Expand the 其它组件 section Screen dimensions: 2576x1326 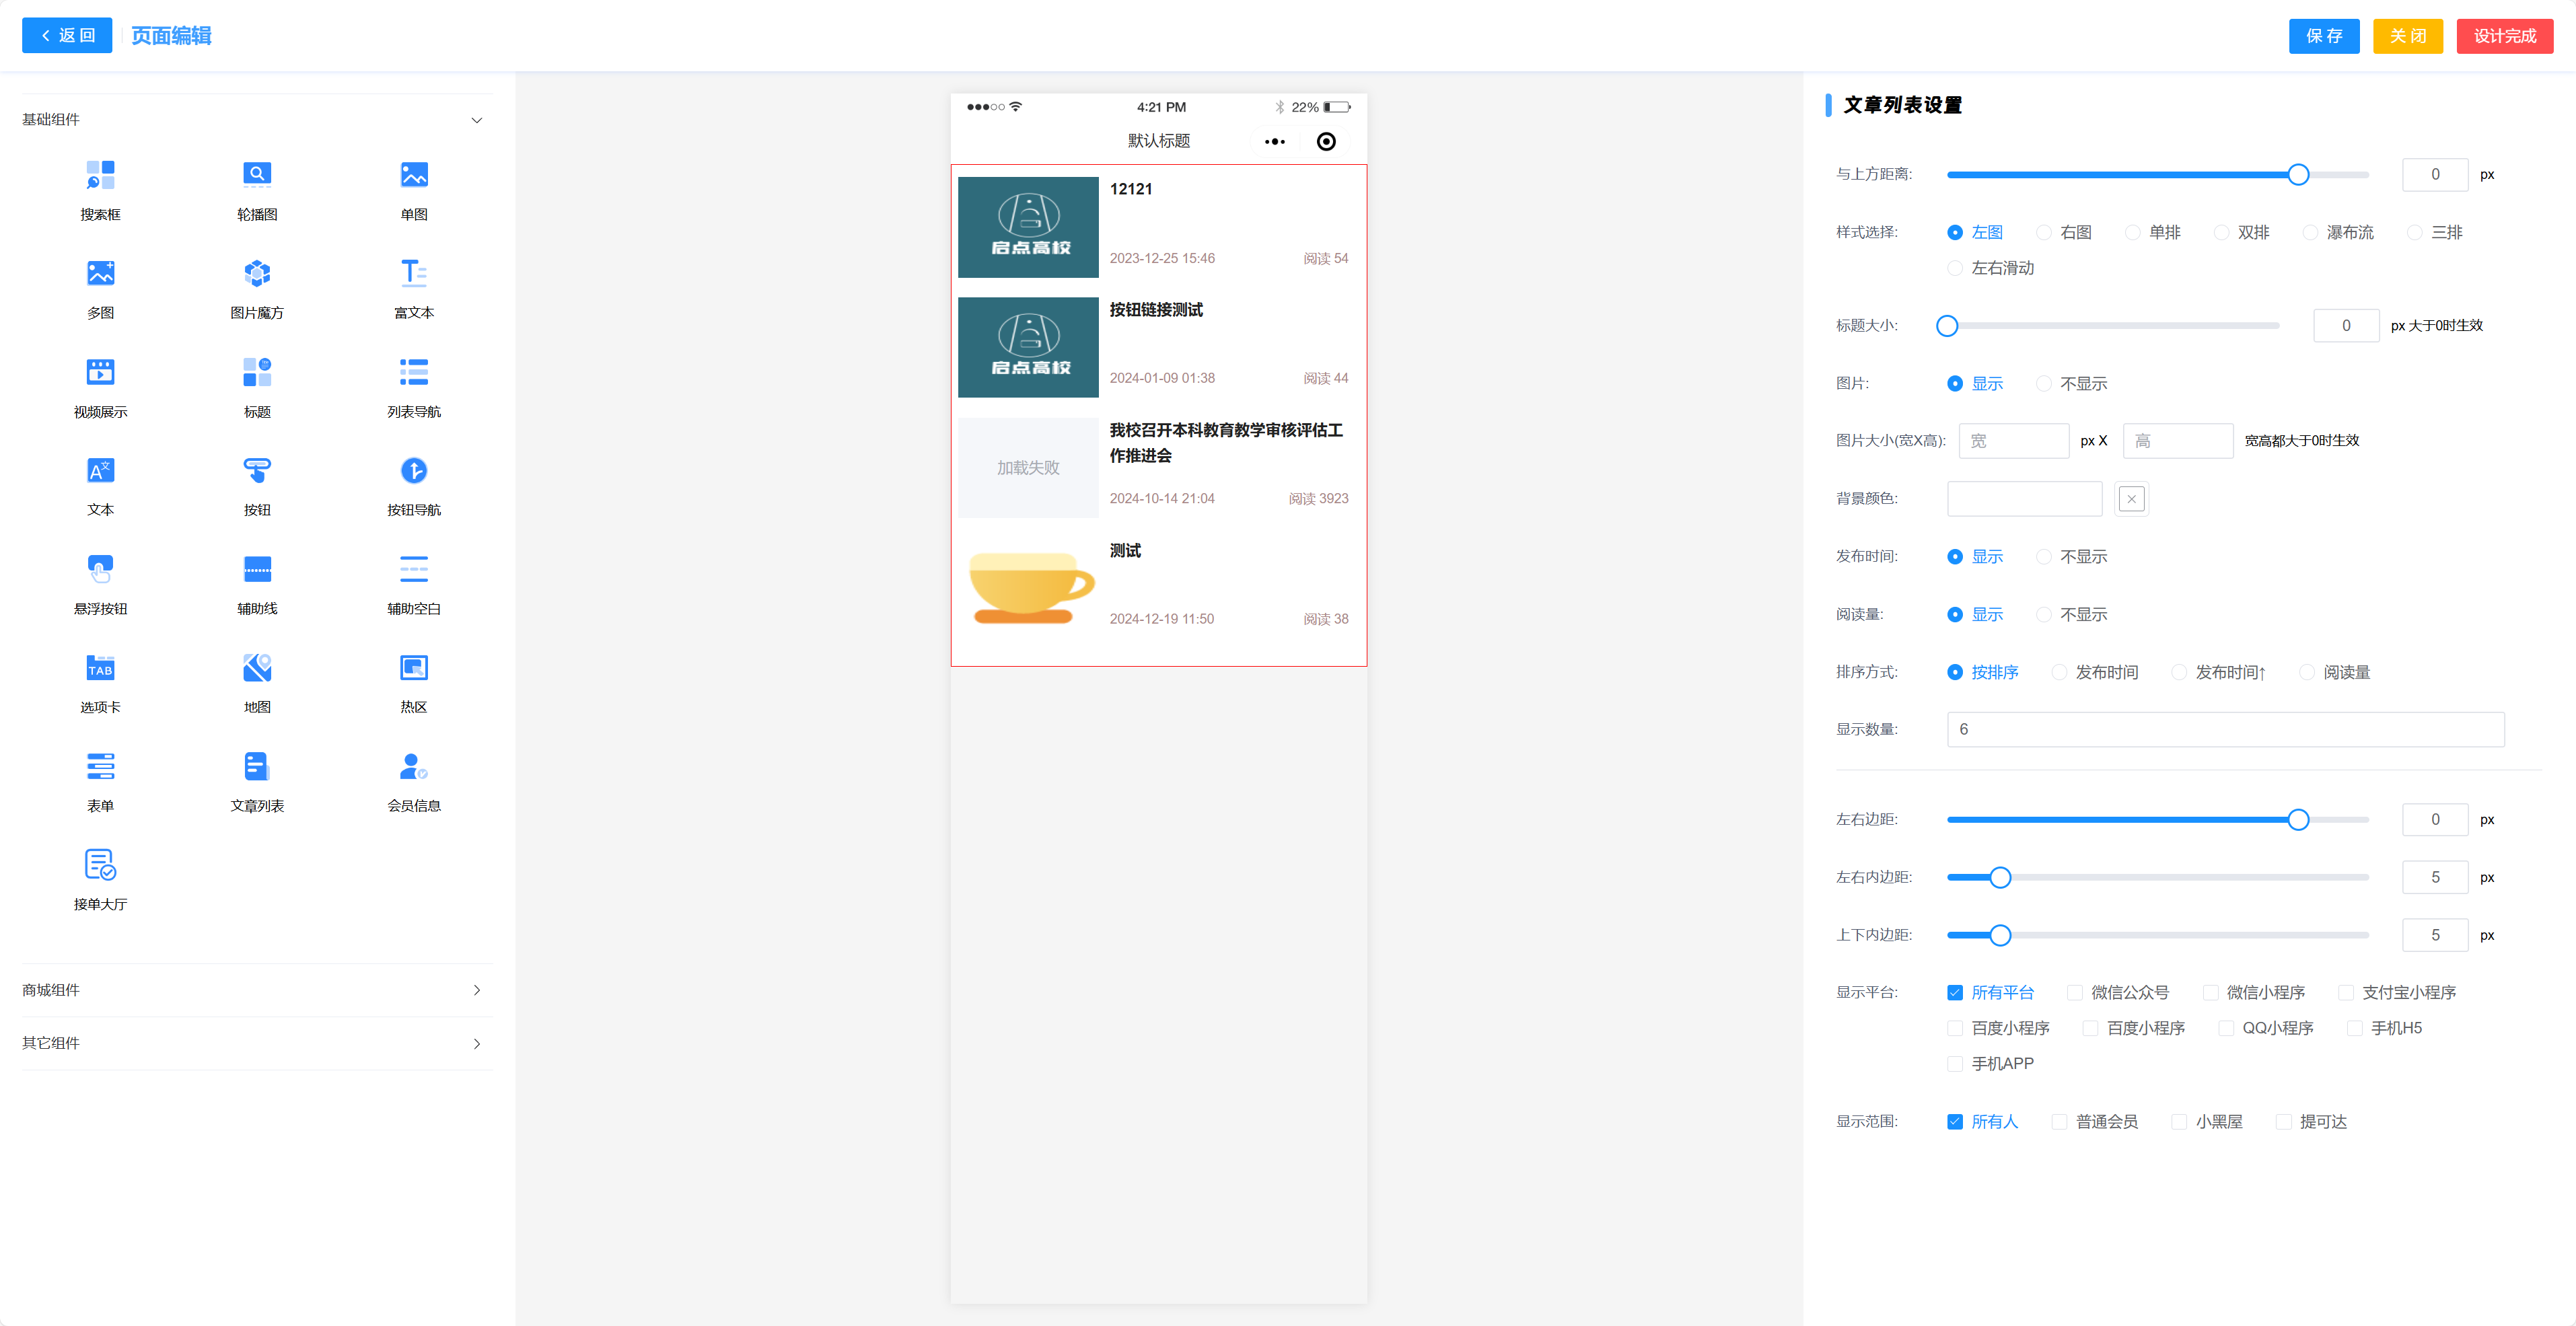click(476, 1043)
